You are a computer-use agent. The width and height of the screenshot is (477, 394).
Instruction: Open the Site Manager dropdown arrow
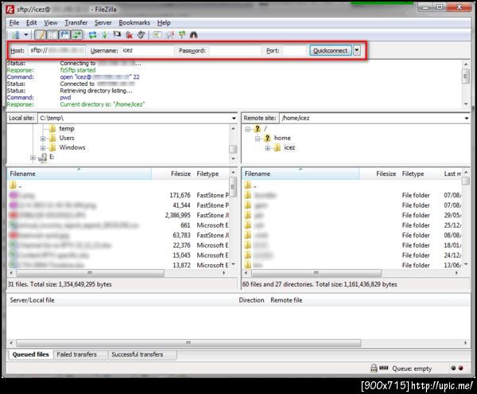26,35
